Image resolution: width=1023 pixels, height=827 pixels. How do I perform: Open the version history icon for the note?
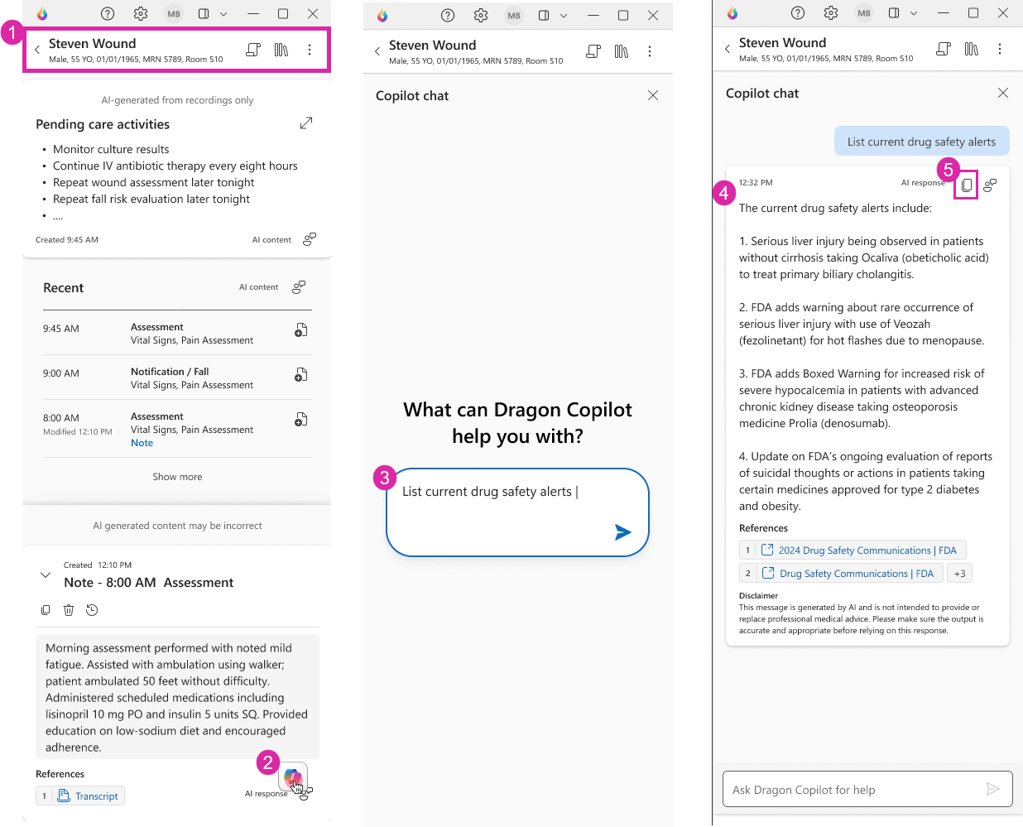coord(92,610)
